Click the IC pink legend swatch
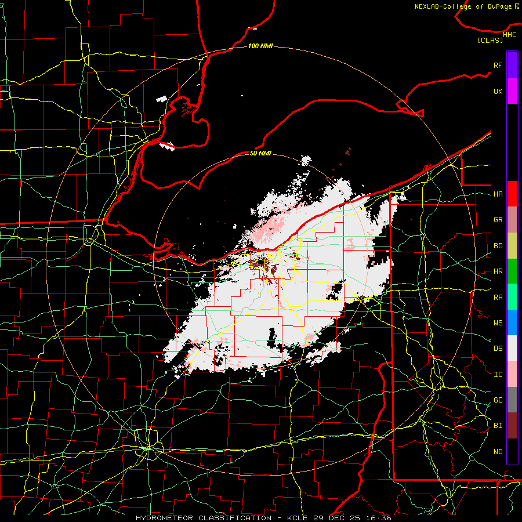 512,374
